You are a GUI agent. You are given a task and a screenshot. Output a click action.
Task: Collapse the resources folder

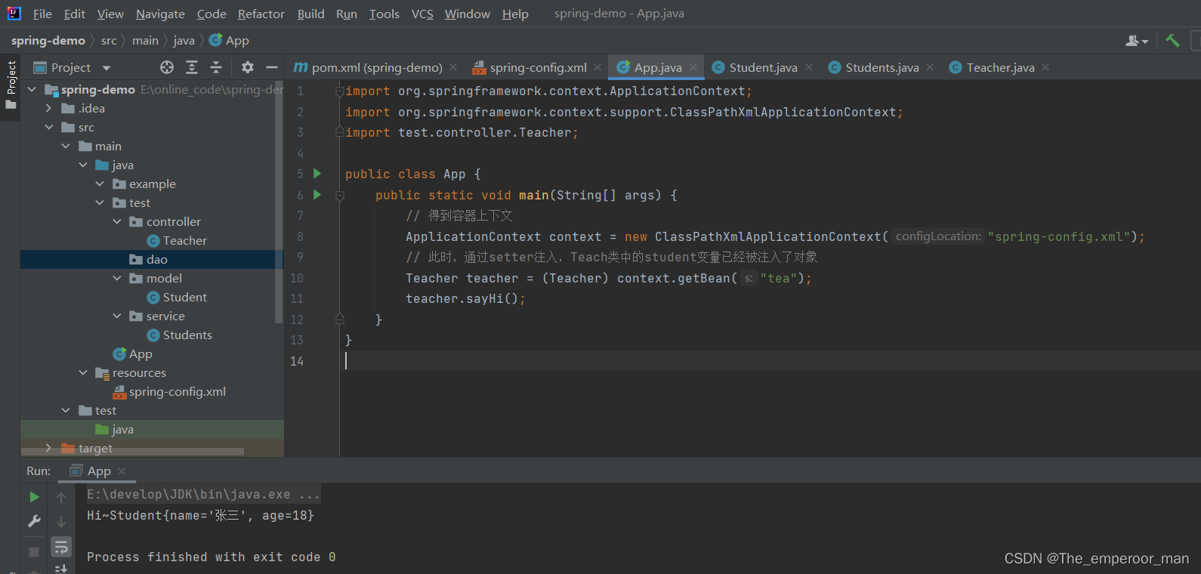pos(83,372)
